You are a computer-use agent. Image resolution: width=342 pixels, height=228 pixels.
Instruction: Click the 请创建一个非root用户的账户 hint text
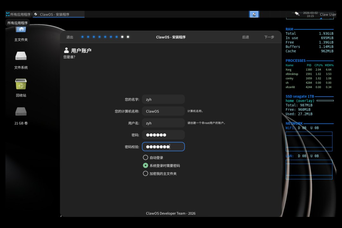pos(206,123)
